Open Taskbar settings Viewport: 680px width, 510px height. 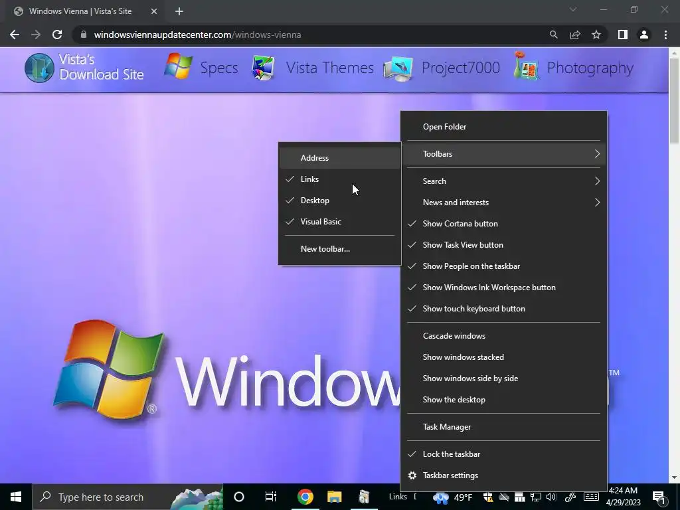(x=503, y=475)
